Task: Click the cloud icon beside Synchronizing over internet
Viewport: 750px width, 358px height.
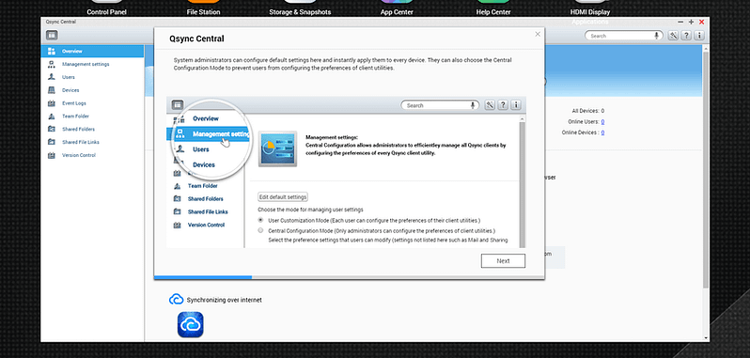Action: (x=176, y=300)
